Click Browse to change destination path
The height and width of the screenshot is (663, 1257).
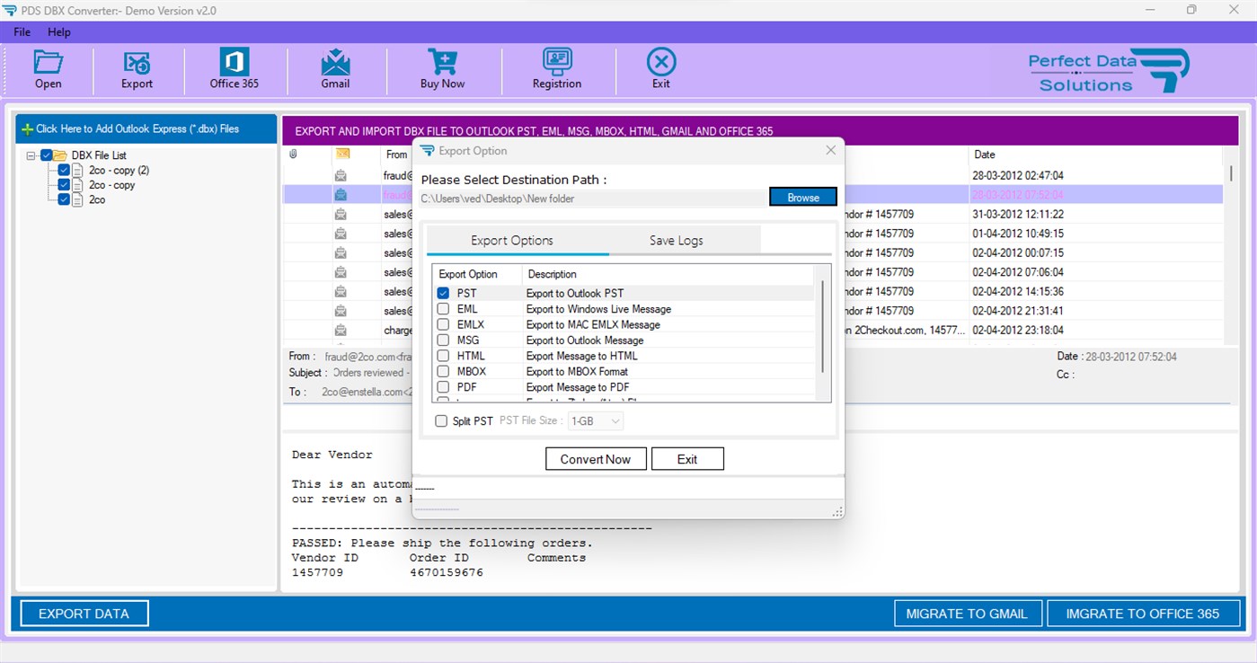pyautogui.click(x=802, y=197)
